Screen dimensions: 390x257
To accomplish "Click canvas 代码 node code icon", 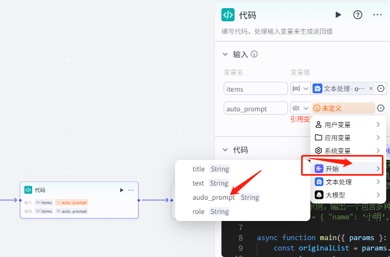I will point(28,190).
